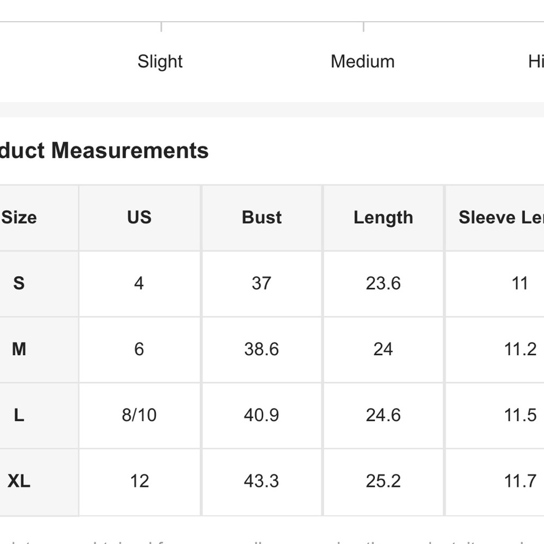Select the length value 25.2 cell

pyautogui.click(x=383, y=481)
